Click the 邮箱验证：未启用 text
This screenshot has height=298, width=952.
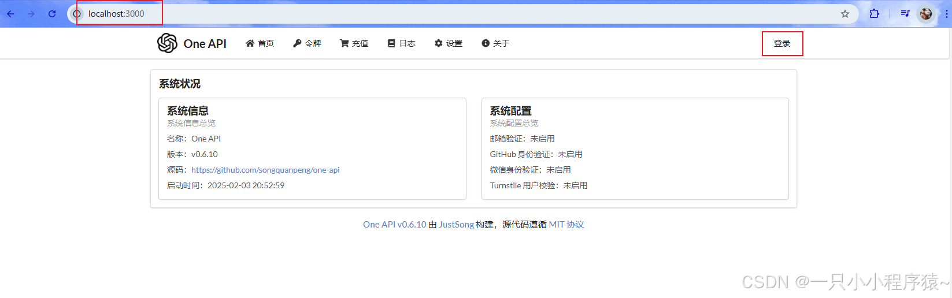[522, 139]
